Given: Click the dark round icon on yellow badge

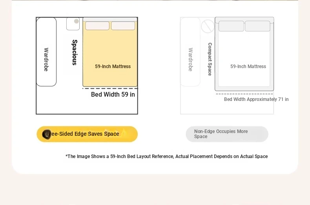Looking at the screenshot, I should (47, 135).
